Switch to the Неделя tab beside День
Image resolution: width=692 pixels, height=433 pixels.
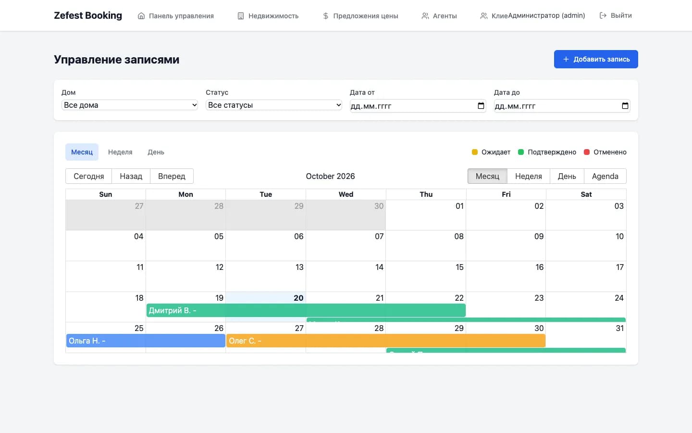click(120, 152)
